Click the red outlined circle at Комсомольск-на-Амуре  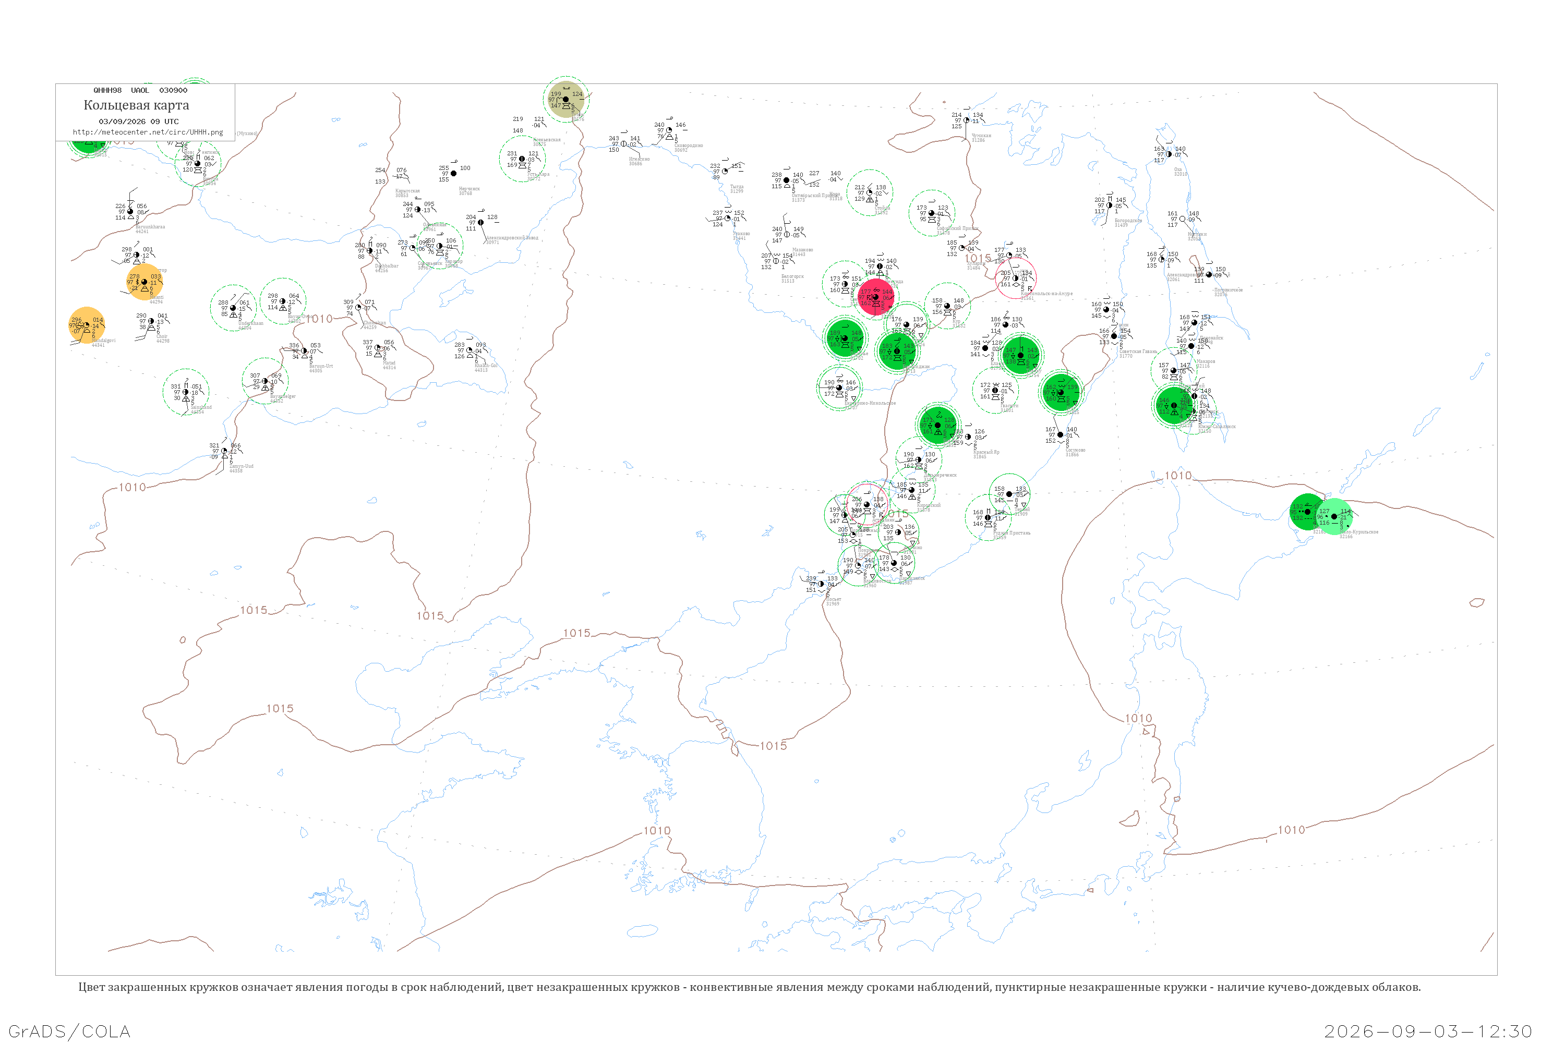[x=1015, y=278]
